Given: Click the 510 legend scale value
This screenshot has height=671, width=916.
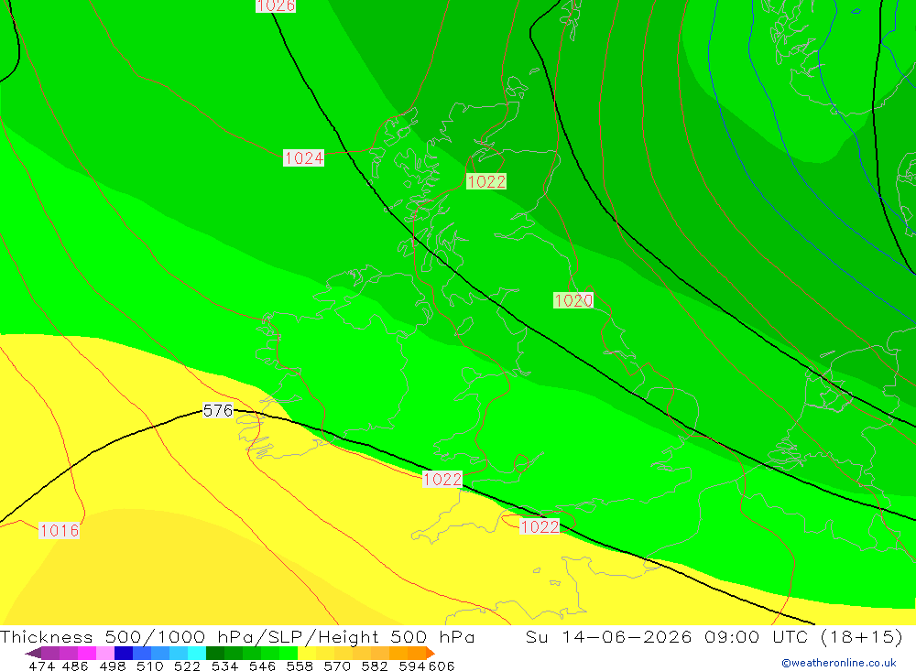Looking at the screenshot, I should (x=149, y=666).
